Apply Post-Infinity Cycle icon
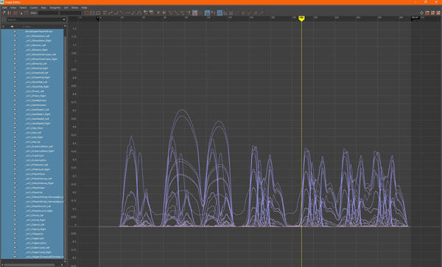The height and width of the screenshot is (267, 442). 255,13
